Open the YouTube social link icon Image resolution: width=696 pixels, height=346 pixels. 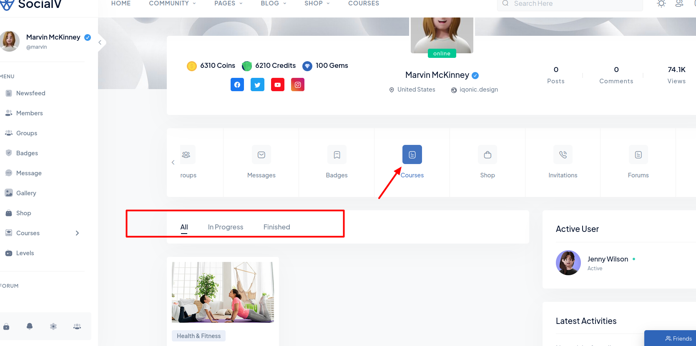(x=278, y=85)
